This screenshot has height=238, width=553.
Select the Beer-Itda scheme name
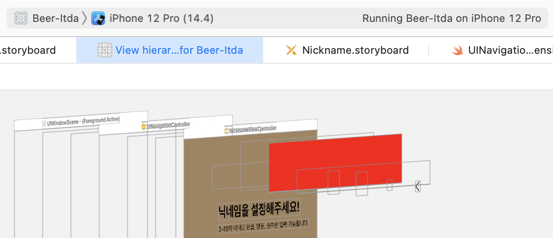pos(55,18)
